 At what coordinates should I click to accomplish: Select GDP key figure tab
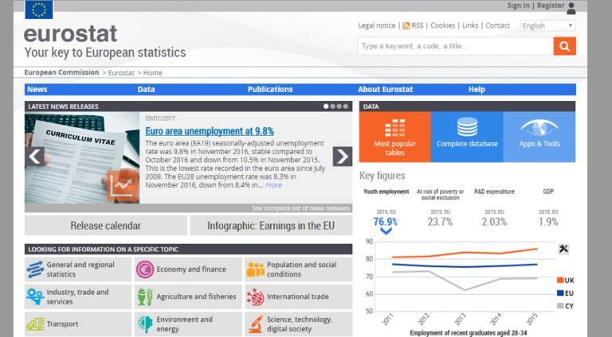pos(548,192)
